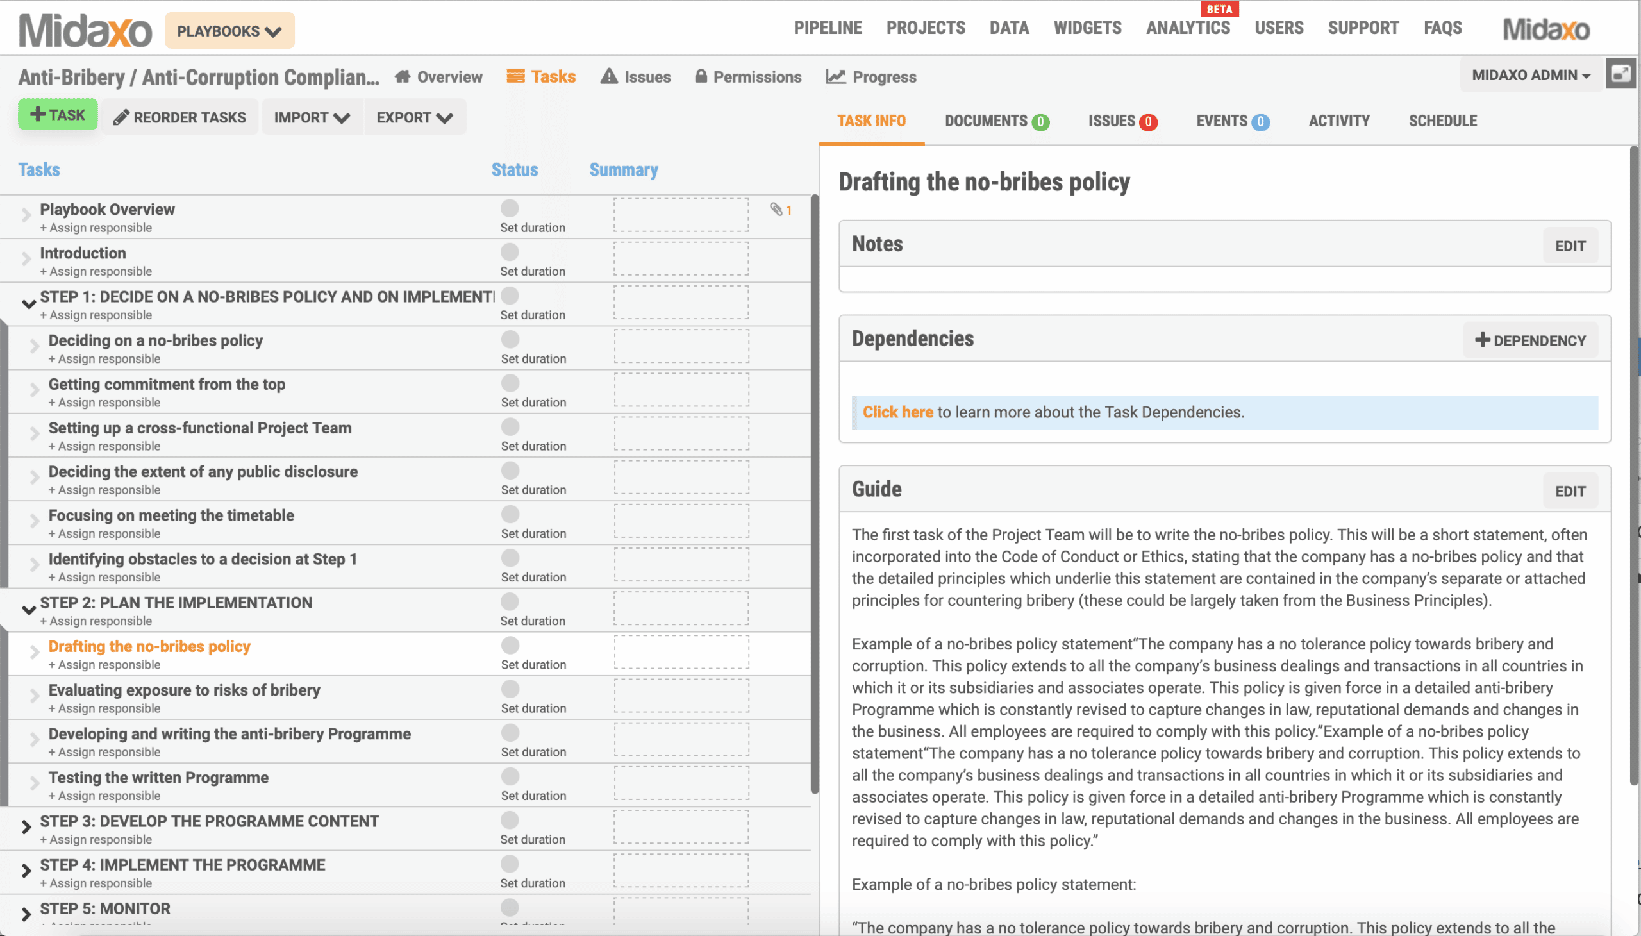Image resolution: width=1641 pixels, height=936 pixels.
Task: Click the status circle for Playbook Overview
Action: click(510, 208)
